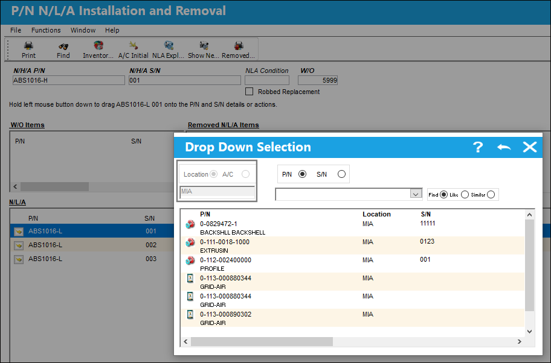The width and height of the screenshot is (551, 363).
Task: Click the results list horizontal scrollbar thumb
Action: 262,342
